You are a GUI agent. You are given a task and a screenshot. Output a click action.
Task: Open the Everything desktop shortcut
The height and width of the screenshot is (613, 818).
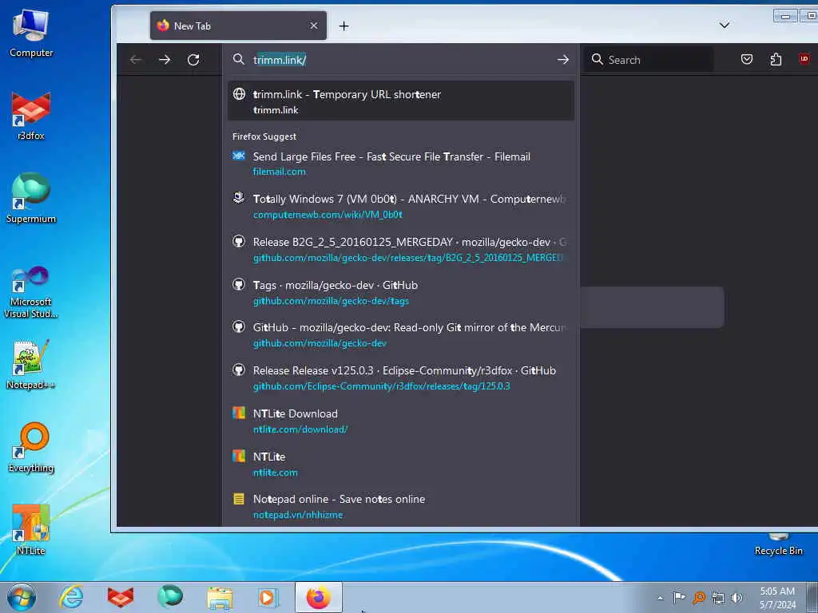point(31,447)
